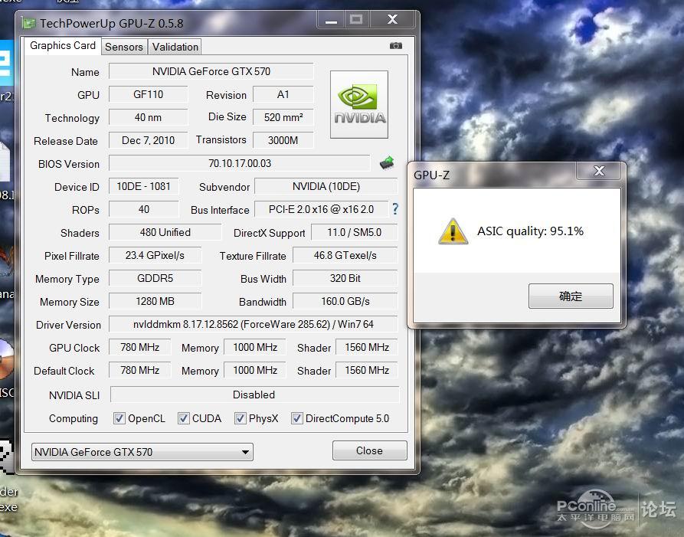Image resolution: width=684 pixels, height=537 pixels.
Task: Click the Driver Version field
Action: click(253, 324)
